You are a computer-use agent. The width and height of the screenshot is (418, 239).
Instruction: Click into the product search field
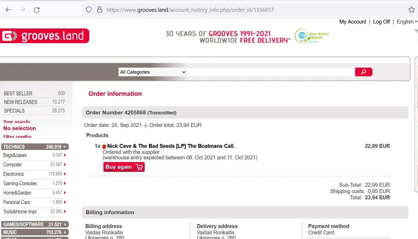pos(271,72)
